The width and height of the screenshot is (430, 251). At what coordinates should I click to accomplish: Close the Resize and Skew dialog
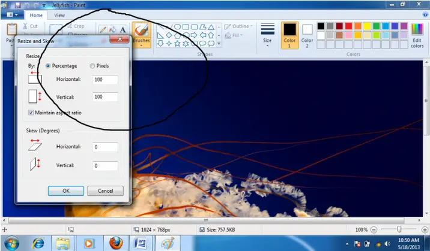(120, 40)
